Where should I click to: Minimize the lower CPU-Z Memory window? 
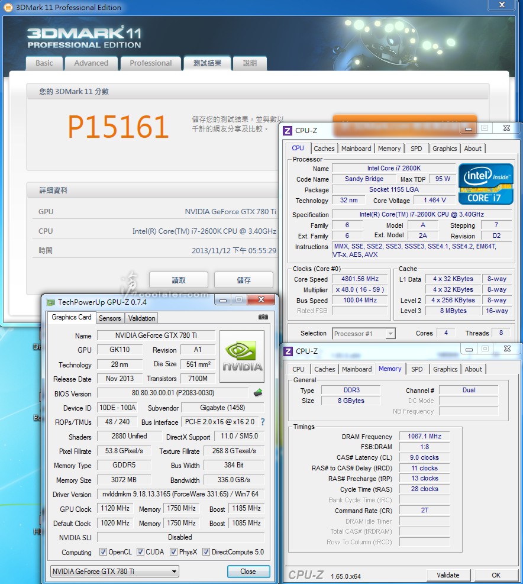point(469,349)
